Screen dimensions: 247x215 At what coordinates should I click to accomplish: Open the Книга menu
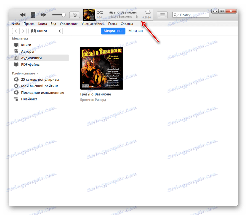pyautogui.click(x=43, y=24)
